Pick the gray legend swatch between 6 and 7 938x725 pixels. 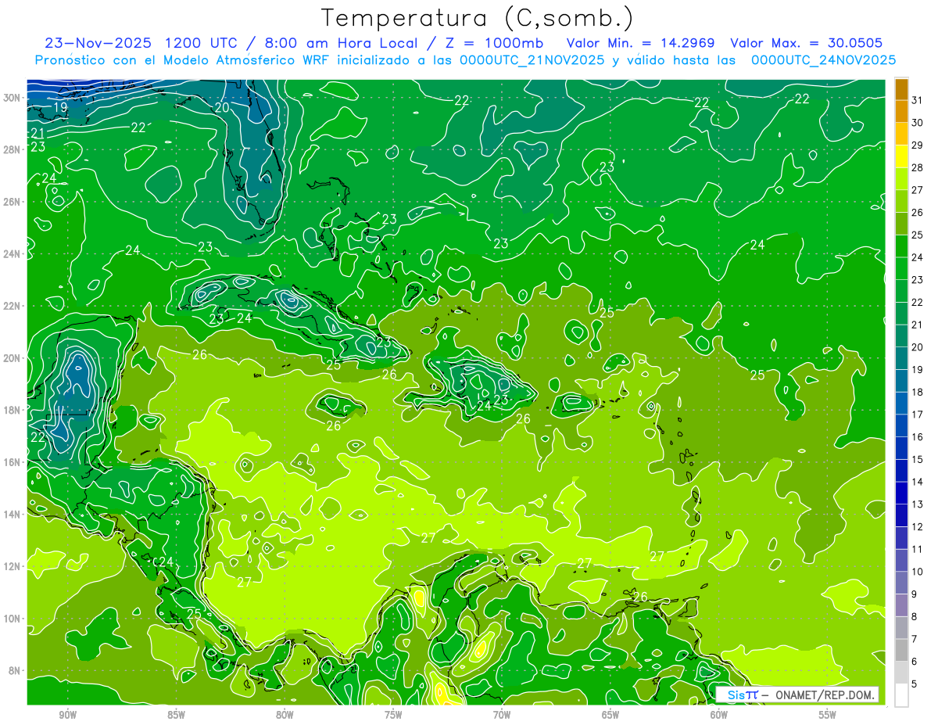(x=901, y=651)
